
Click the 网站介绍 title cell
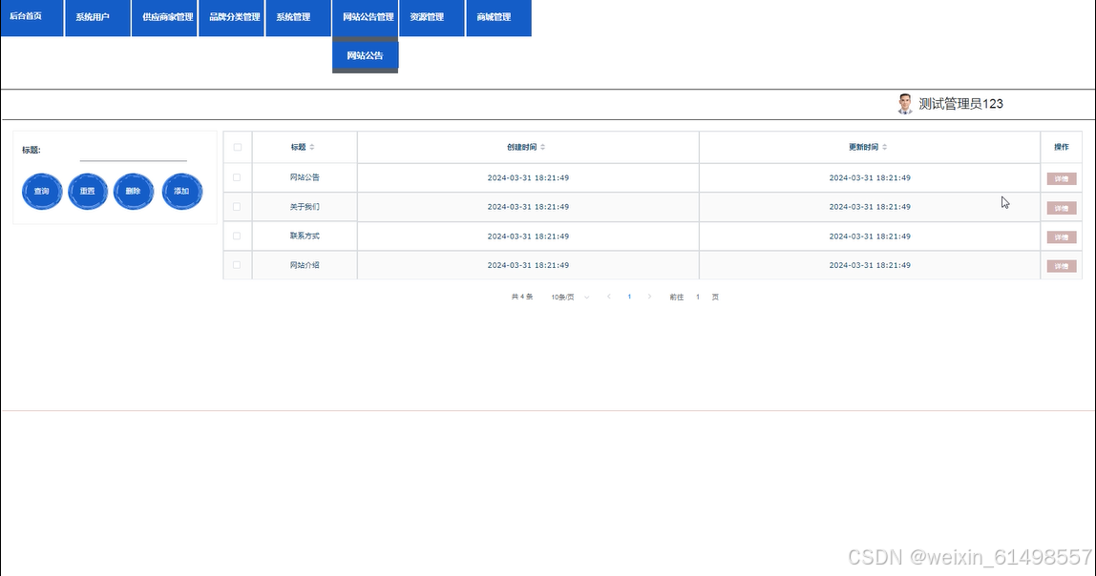pyautogui.click(x=305, y=265)
